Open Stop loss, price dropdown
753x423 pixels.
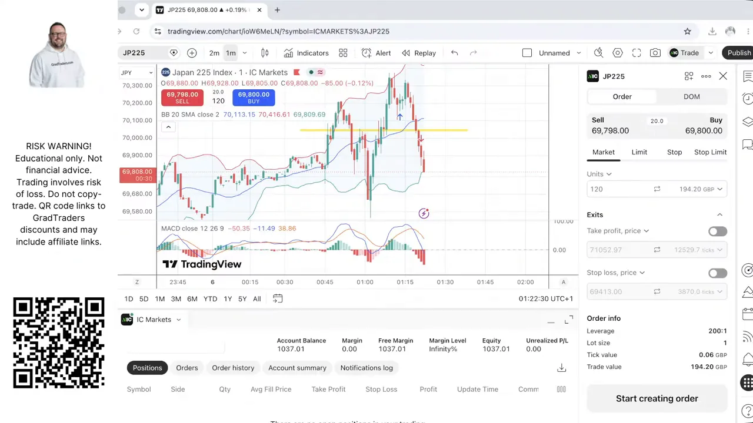coord(616,273)
